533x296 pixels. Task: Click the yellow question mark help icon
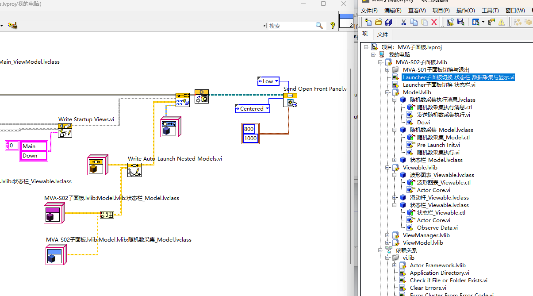(333, 26)
